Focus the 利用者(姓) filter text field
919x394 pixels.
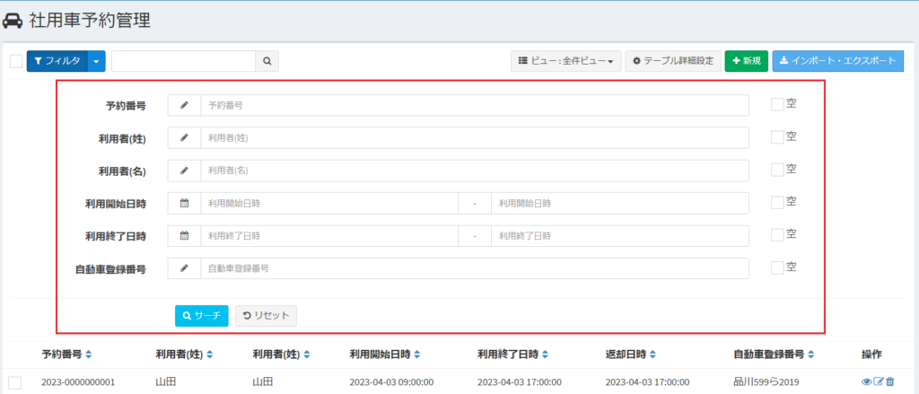coord(475,138)
